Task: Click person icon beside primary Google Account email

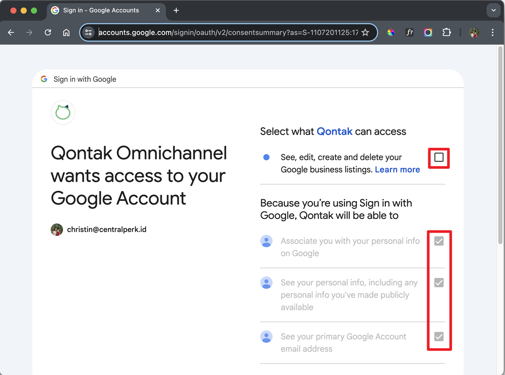Action: click(x=266, y=337)
